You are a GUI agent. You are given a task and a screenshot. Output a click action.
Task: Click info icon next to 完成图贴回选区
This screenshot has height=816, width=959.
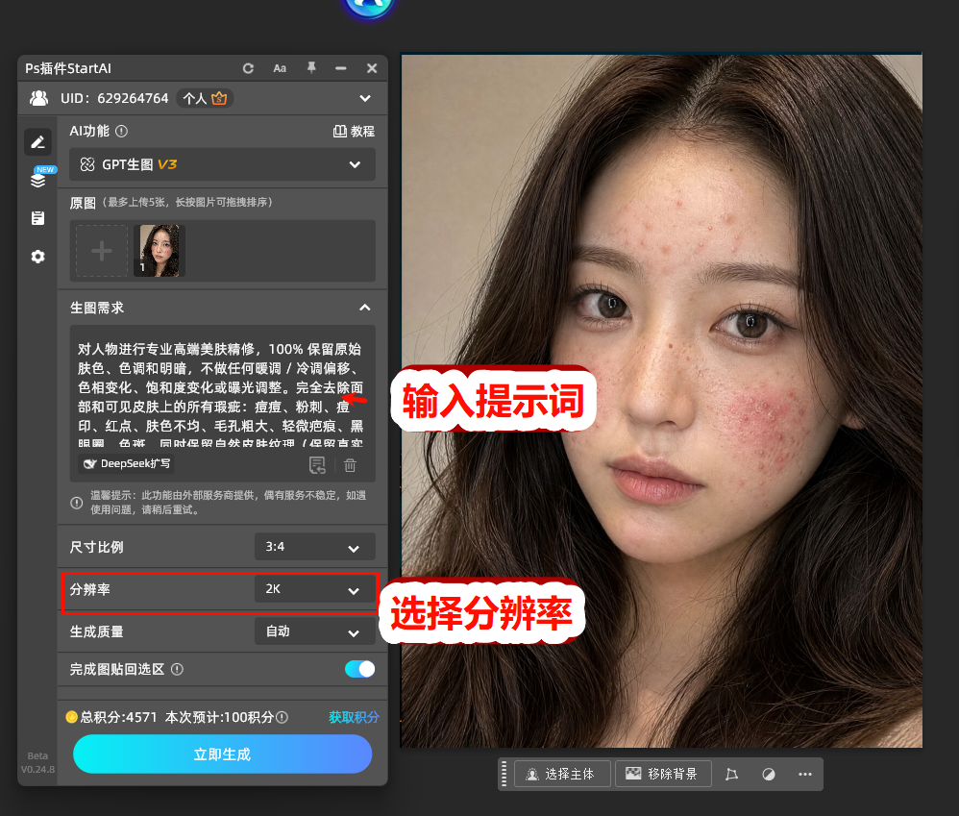point(178,669)
